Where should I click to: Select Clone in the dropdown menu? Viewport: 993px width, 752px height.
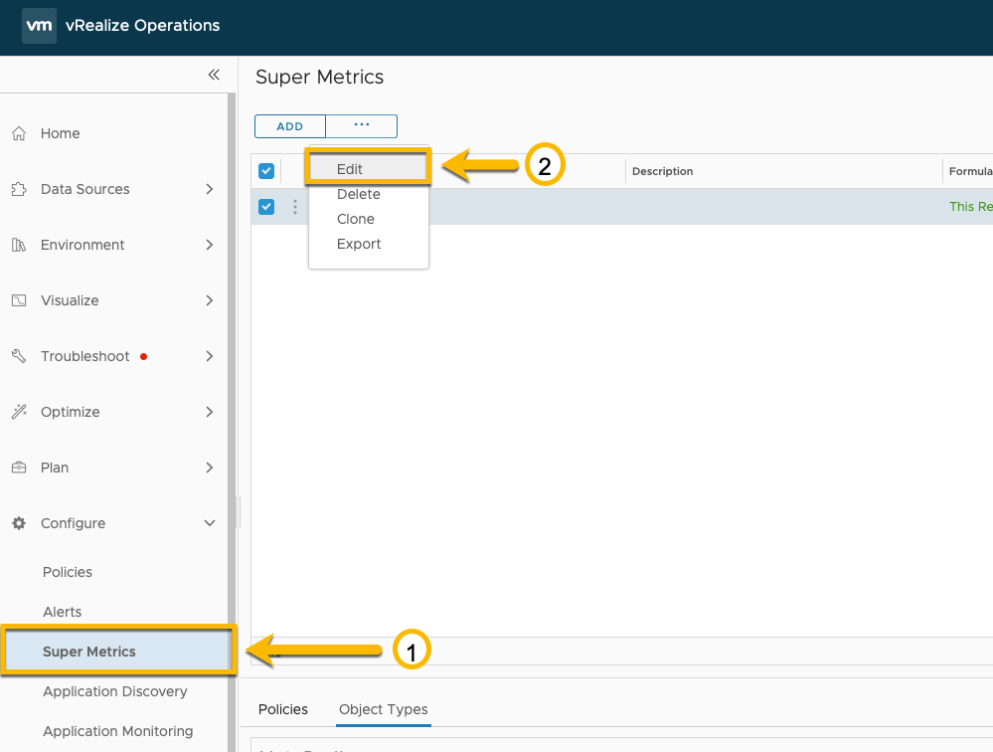[x=356, y=219]
